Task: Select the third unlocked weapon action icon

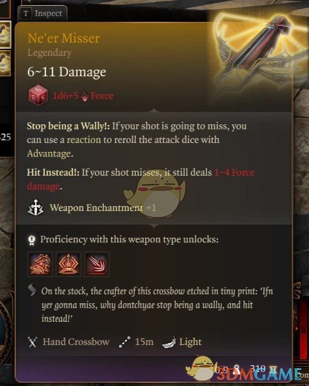Action: (97, 264)
